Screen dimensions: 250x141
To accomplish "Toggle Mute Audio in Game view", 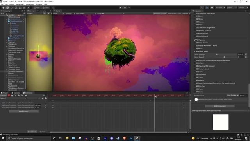I will 172,13.
